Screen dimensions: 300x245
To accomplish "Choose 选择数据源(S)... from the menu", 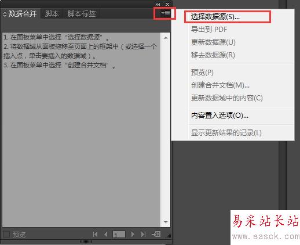I will click(x=215, y=17).
